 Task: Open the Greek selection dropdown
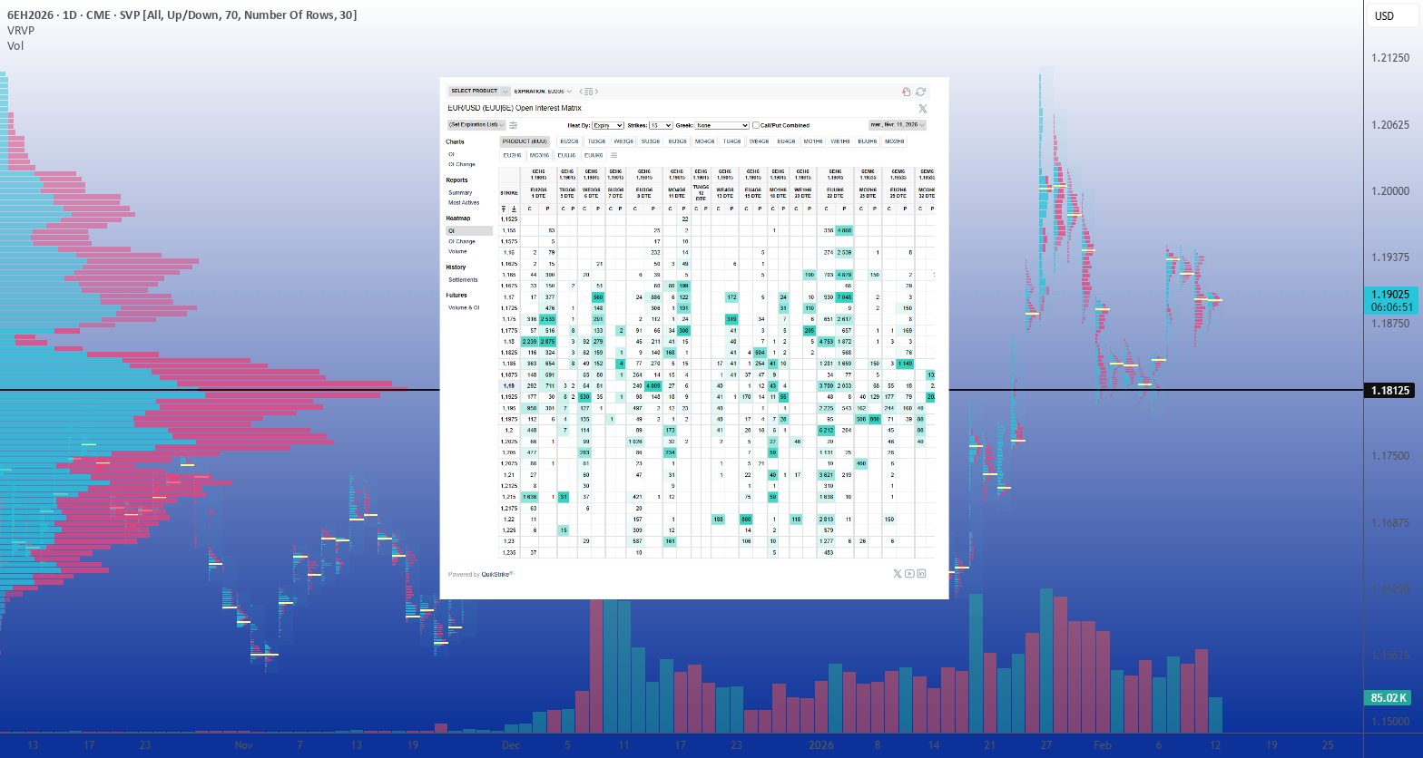tap(722, 125)
